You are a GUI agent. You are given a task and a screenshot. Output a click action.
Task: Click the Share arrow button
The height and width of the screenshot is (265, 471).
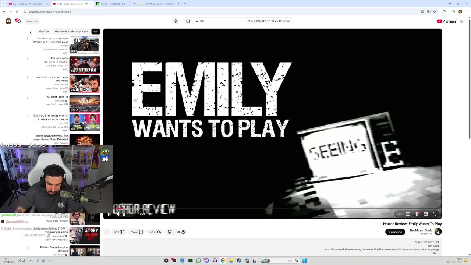155,232
